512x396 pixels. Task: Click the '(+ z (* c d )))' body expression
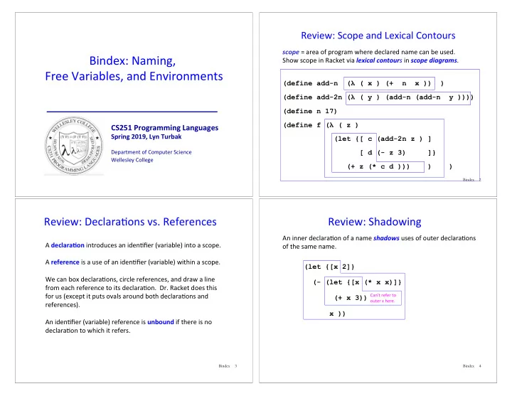coord(378,166)
